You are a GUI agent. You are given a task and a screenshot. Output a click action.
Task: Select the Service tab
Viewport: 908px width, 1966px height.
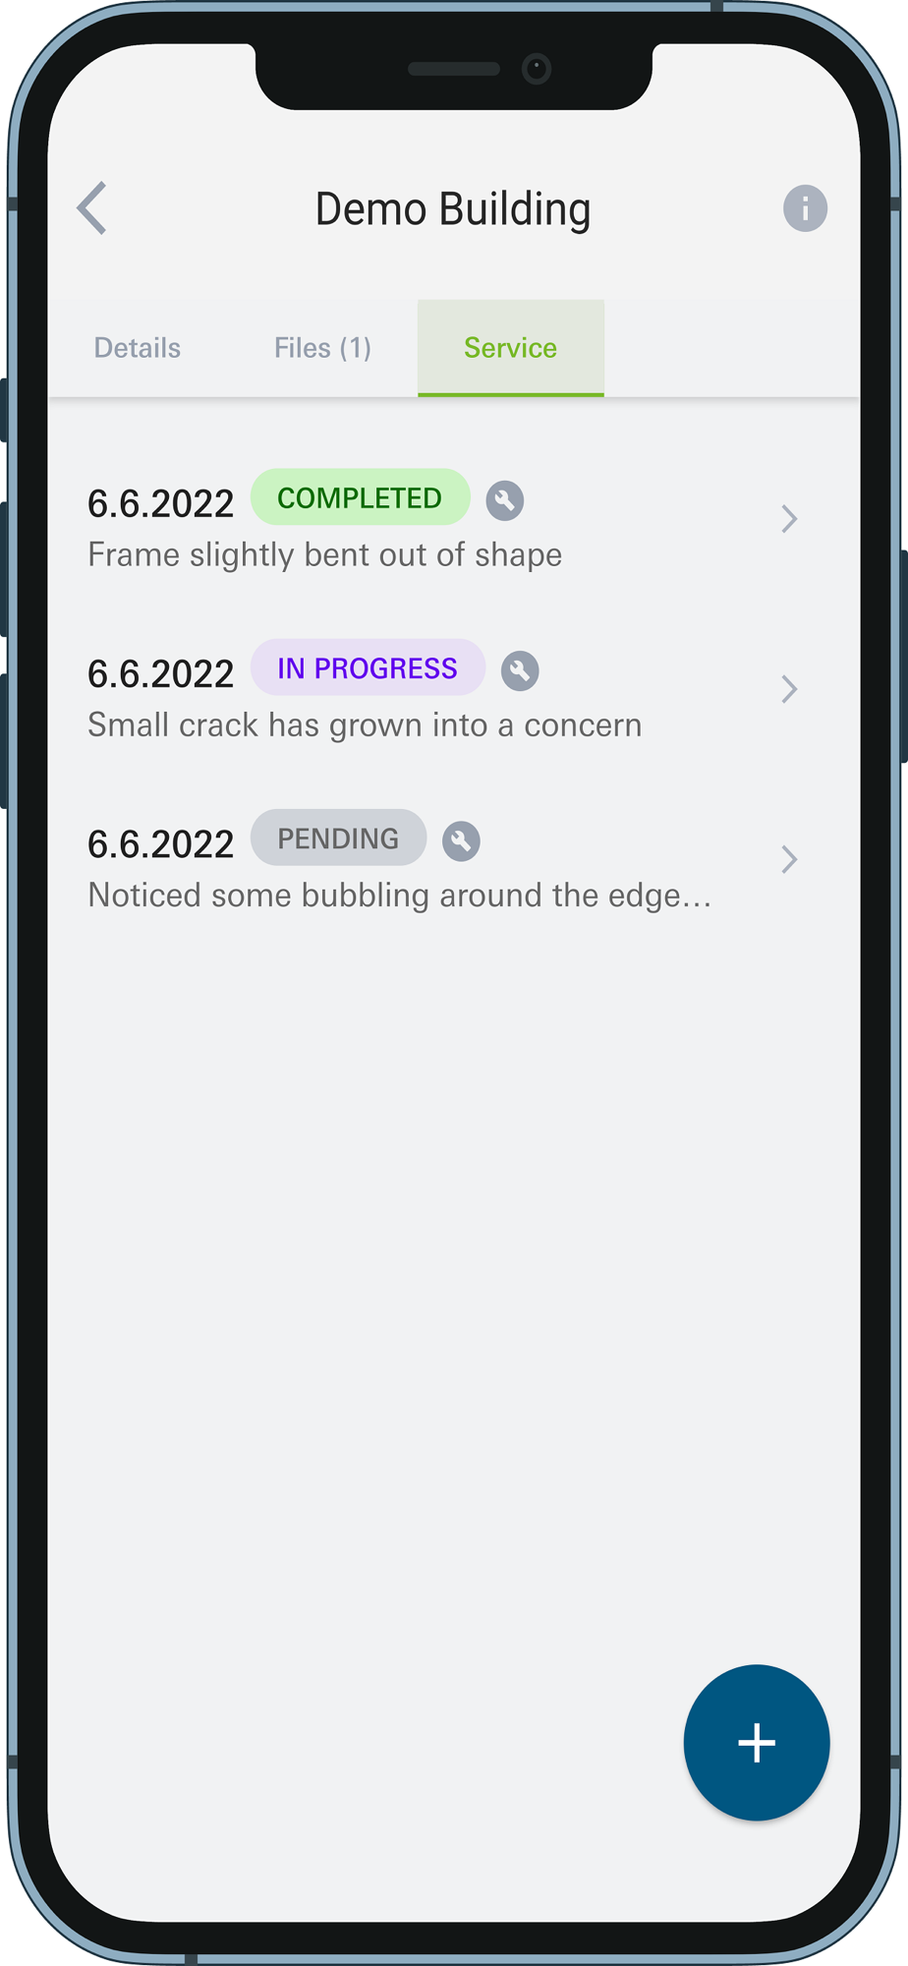point(511,348)
